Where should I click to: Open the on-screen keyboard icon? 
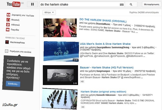click(122, 5)
